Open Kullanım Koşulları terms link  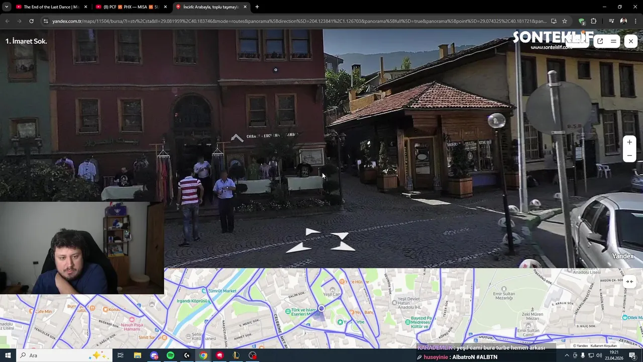[603, 346]
